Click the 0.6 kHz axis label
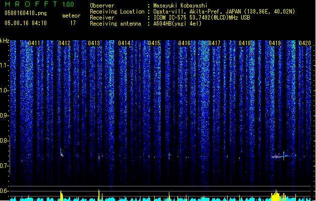The width and height of the screenshot is (316, 201). [4, 191]
